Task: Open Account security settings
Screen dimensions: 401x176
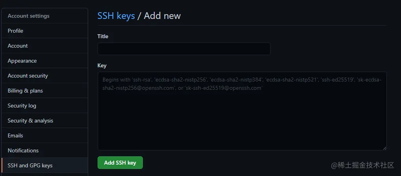Action: (x=28, y=76)
